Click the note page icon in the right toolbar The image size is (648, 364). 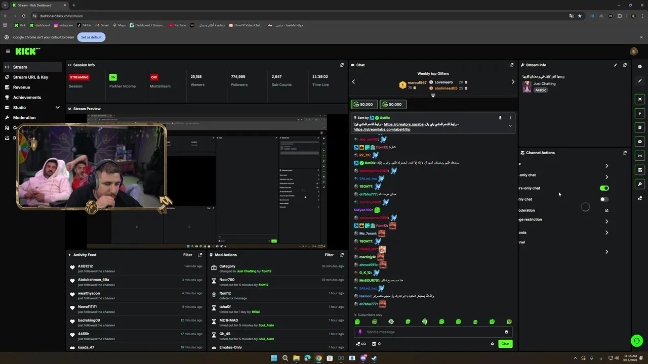[640, 127]
